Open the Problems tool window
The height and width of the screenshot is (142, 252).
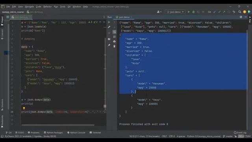[x=33, y=133]
